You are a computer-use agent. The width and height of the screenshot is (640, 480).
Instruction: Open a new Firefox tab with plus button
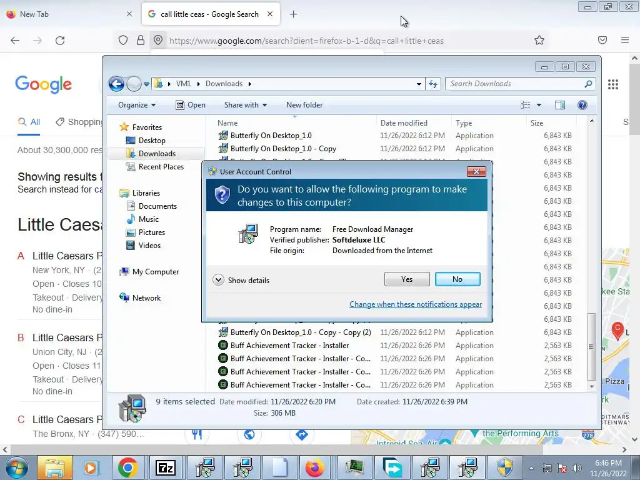[x=293, y=14]
